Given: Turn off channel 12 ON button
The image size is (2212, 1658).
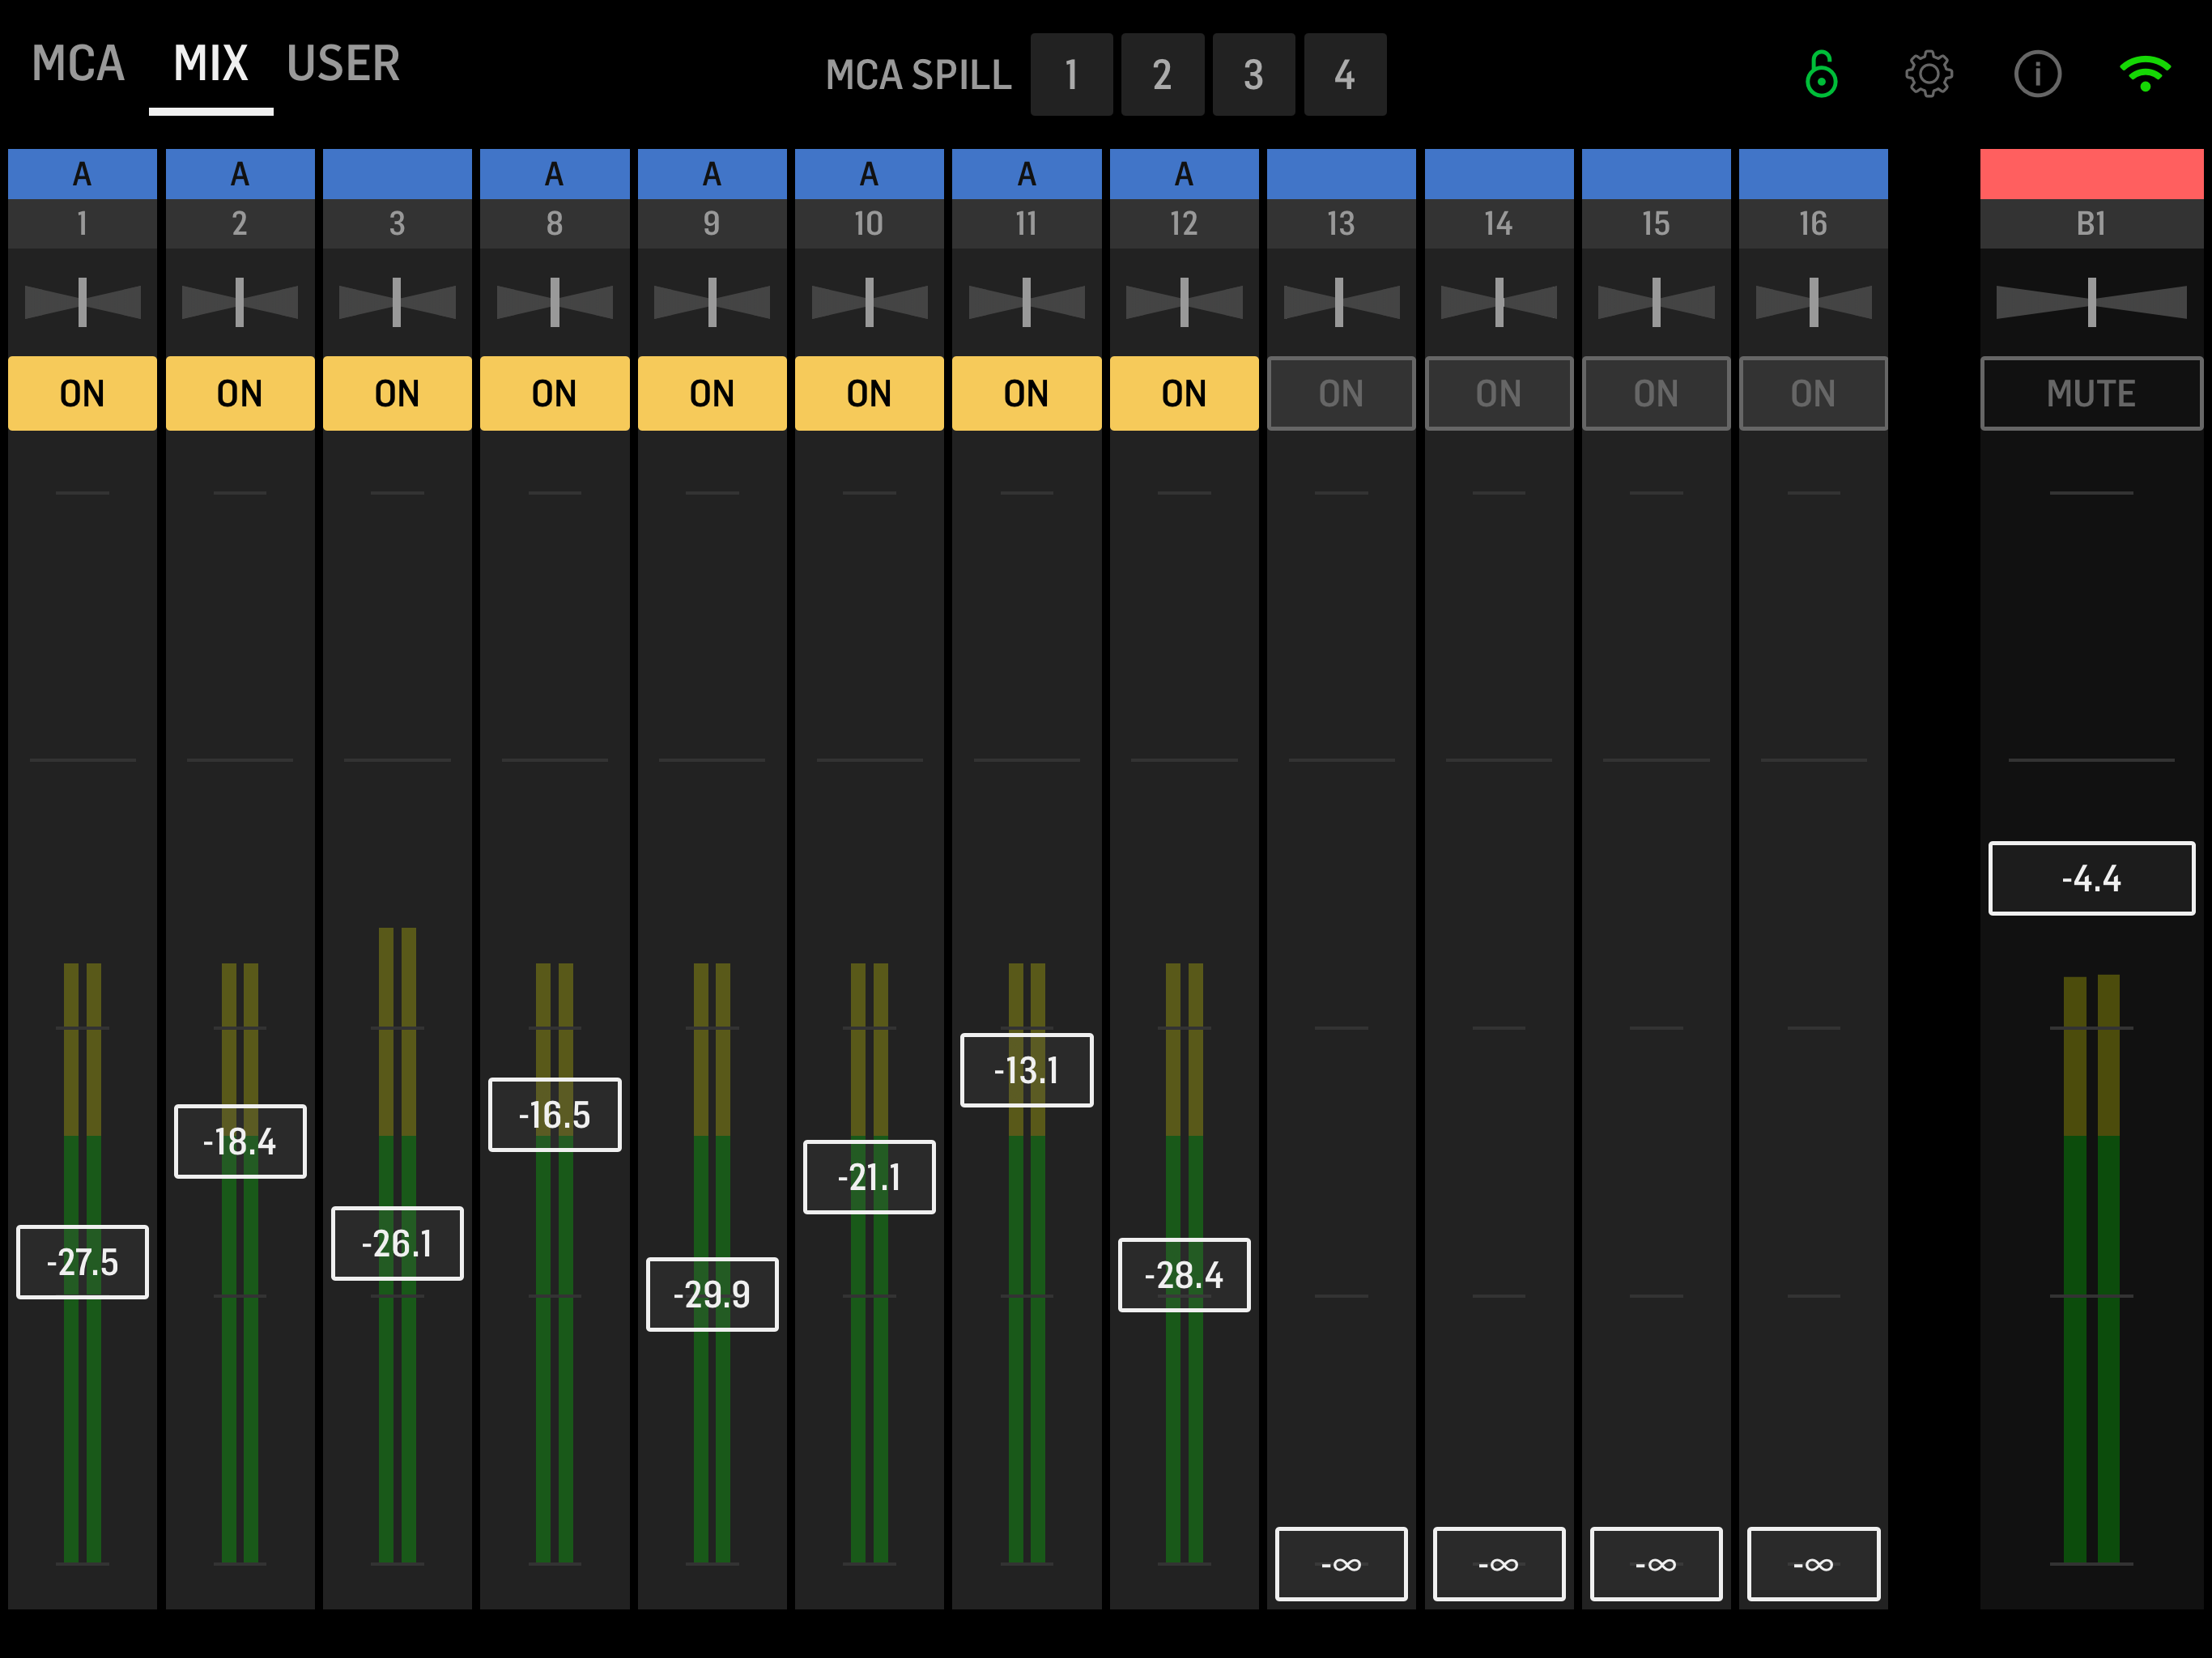Looking at the screenshot, I should point(1184,393).
